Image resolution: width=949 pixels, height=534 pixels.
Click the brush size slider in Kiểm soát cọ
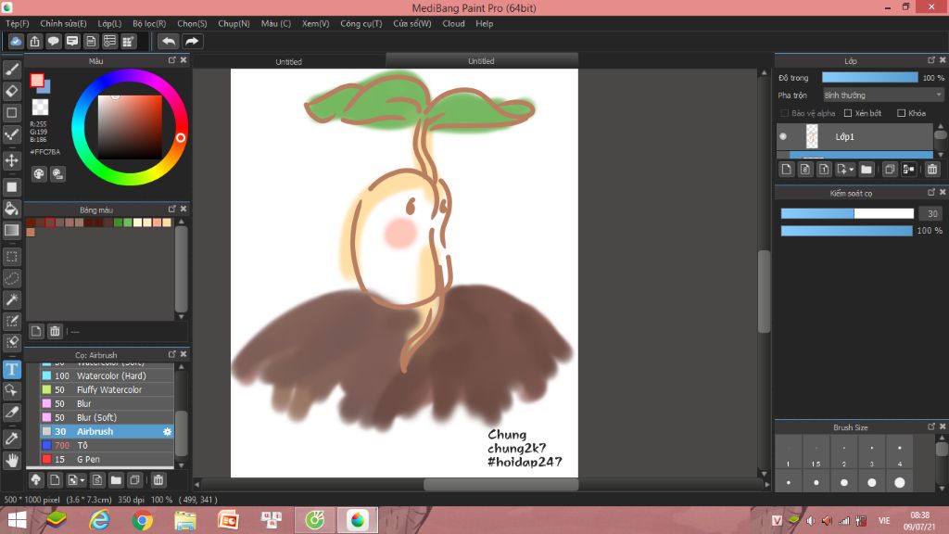[x=847, y=213]
